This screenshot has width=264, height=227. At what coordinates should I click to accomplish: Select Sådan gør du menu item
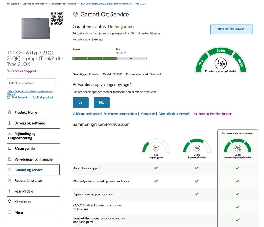point(33,148)
